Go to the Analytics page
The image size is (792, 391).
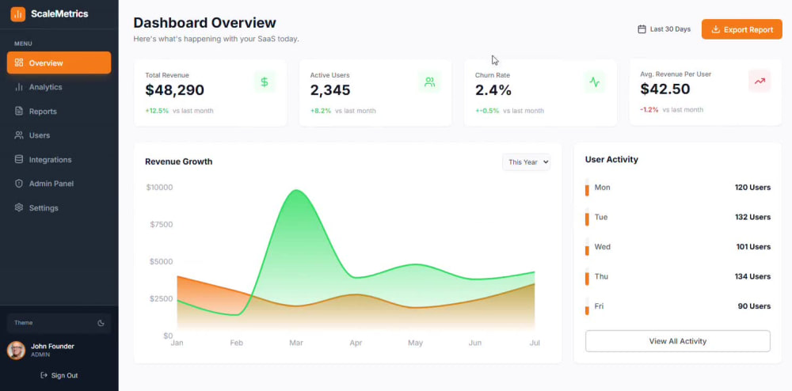[x=59, y=87]
